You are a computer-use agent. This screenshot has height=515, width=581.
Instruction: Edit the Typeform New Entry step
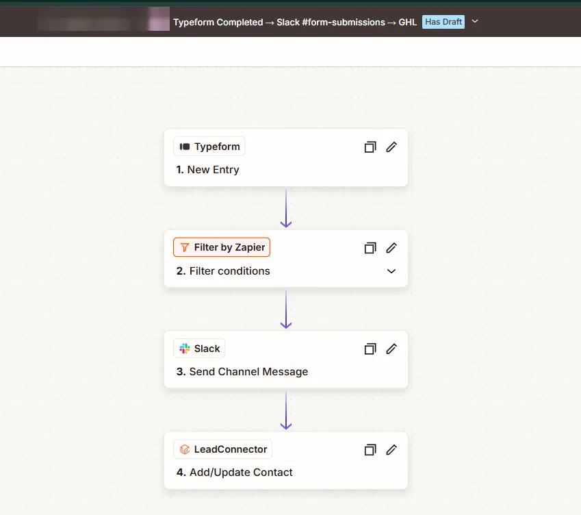tap(391, 147)
